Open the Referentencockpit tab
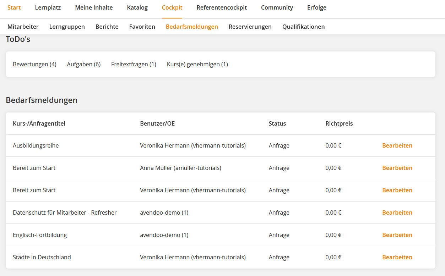The width and height of the screenshot is (445, 276). tap(222, 7)
